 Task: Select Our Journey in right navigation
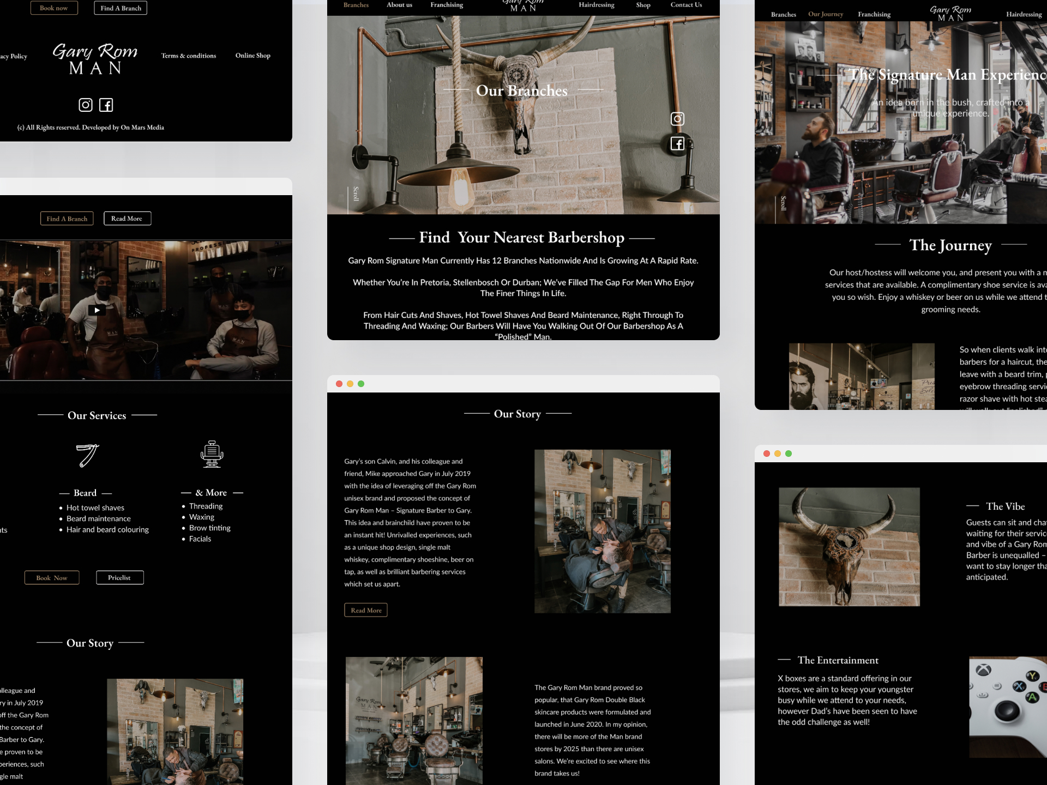point(826,14)
